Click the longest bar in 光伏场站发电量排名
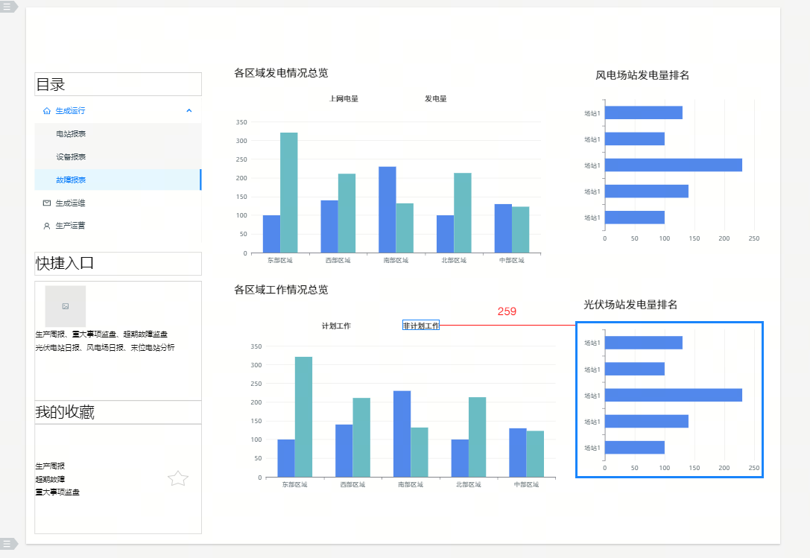Viewport: 810px width, 558px height. [x=674, y=396]
